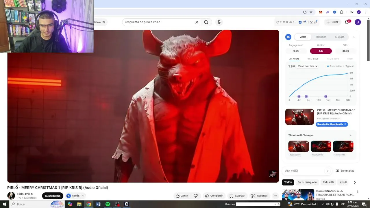The image size is (370, 208).
Task: Bookmark this page with the star icon
Action: point(311,12)
